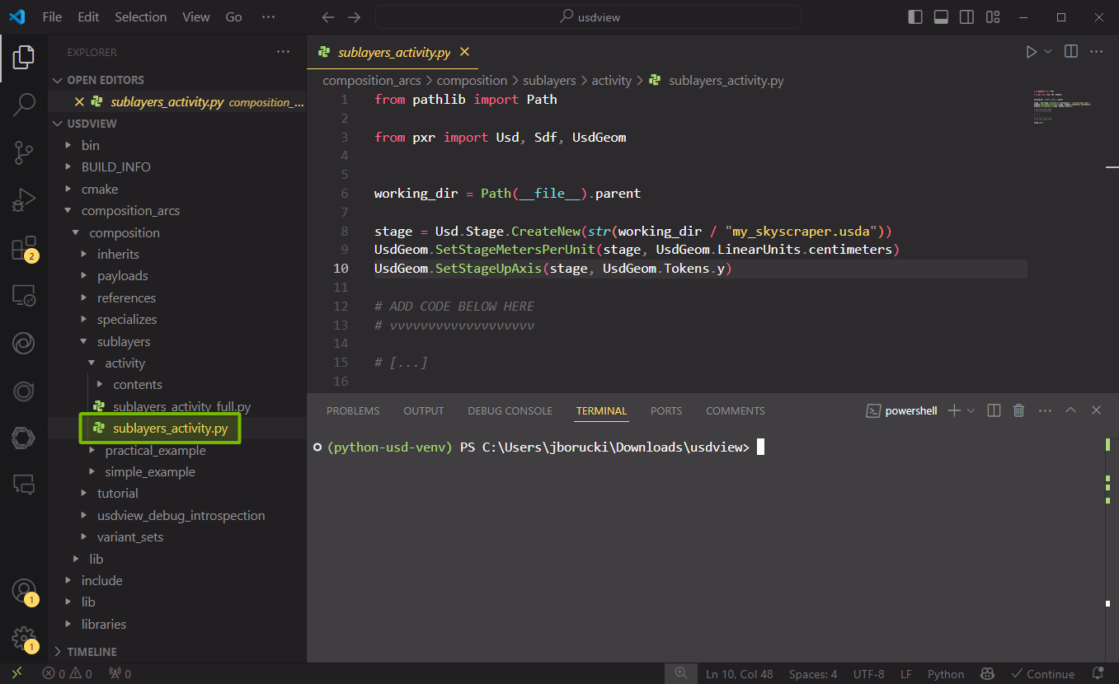Split the editor to the right
1119x684 pixels.
point(1071,52)
